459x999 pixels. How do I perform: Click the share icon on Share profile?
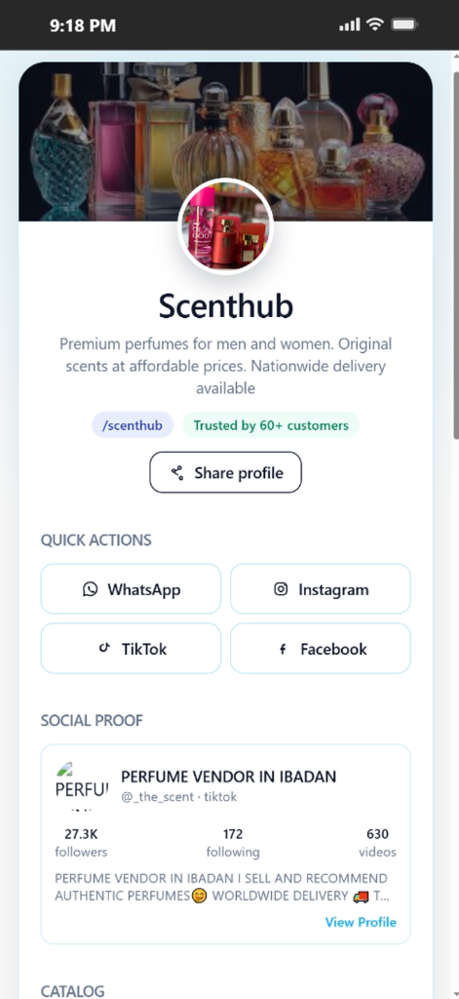coord(177,473)
